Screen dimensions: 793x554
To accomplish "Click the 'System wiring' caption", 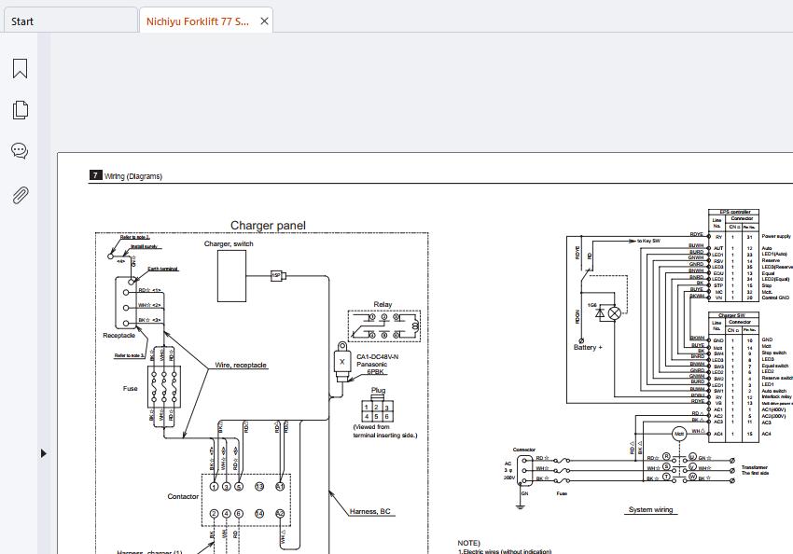I will (x=650, y=509).
